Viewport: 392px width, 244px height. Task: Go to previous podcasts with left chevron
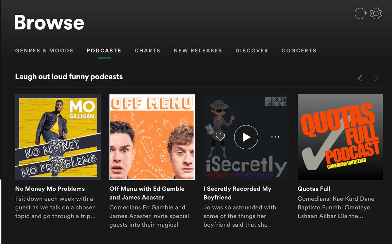tap(360, 78)
